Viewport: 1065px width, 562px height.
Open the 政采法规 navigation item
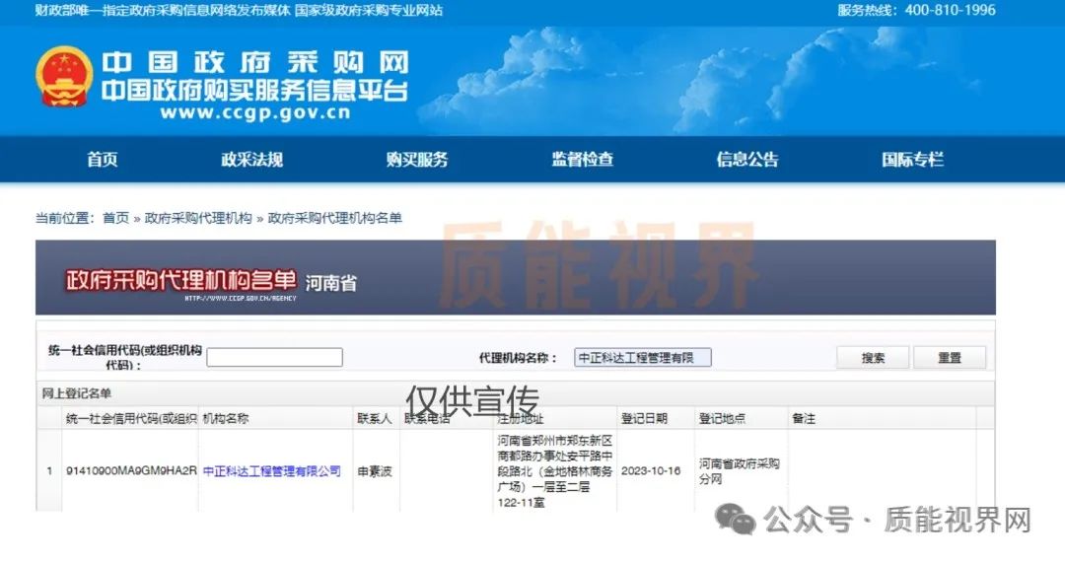click(x=252, y=160)
